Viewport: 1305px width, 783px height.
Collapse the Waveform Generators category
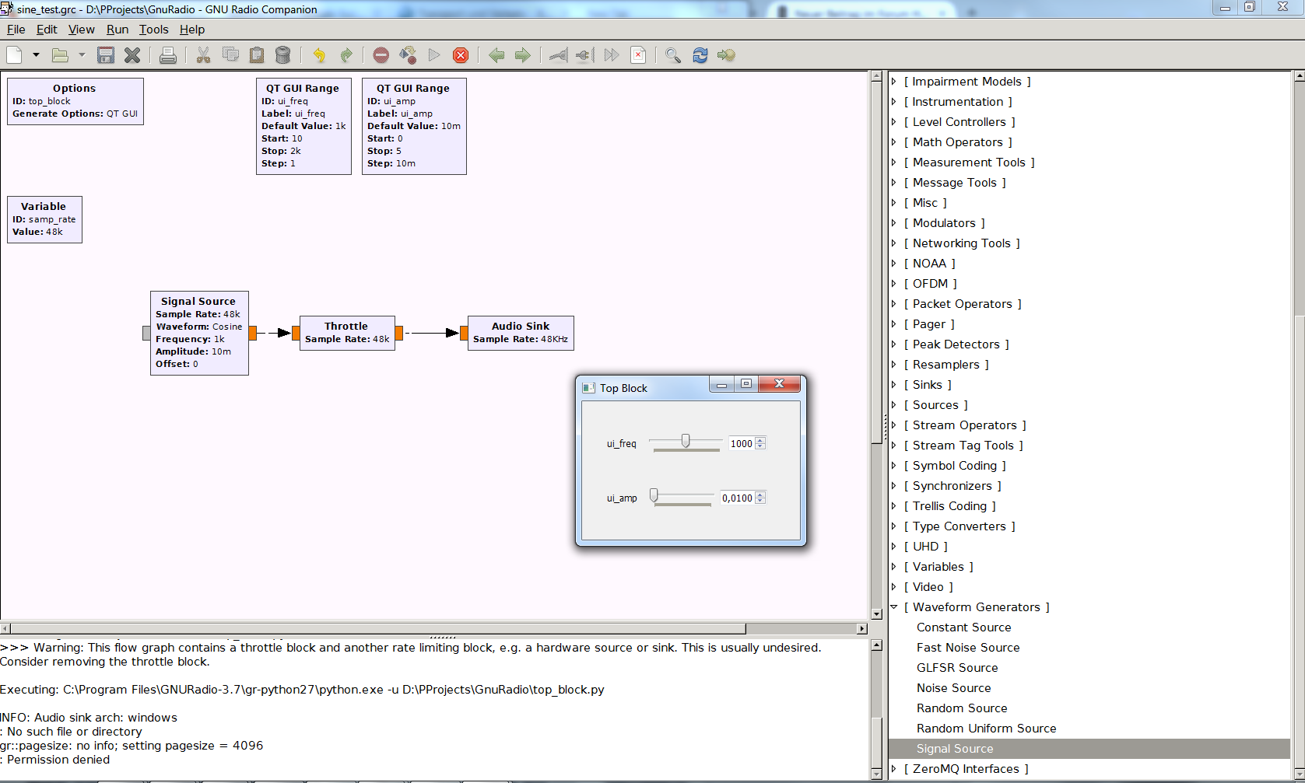pyautogui.click(x=894, y=607)
